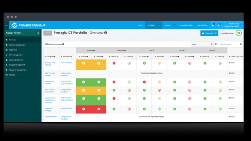This screenshot has width=251, height=141.
Task: Click into the Search Project input field
Action: click(229, 44)
